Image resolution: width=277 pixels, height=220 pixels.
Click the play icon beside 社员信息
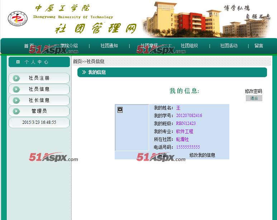16,89
